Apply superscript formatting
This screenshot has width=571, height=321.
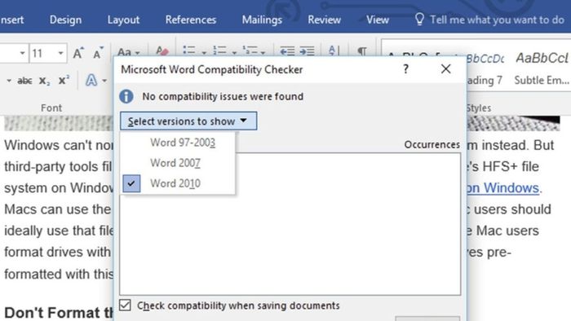tap(64, 80)
